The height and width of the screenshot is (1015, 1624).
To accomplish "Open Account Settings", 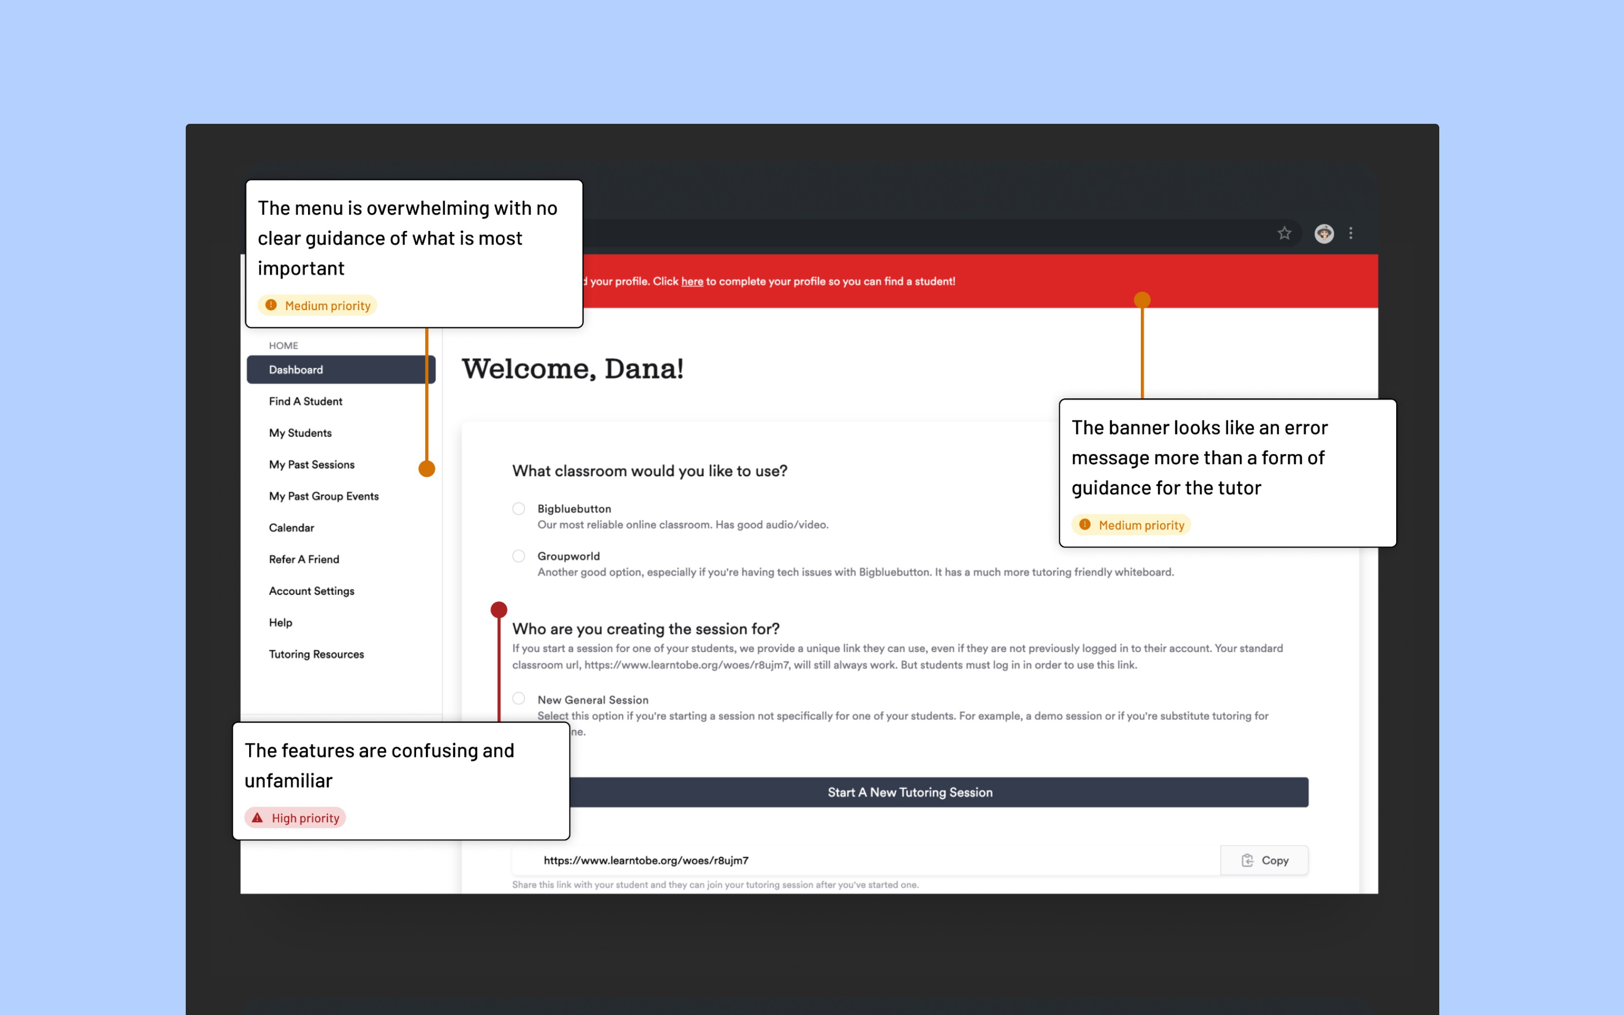I will click(312, 591).
